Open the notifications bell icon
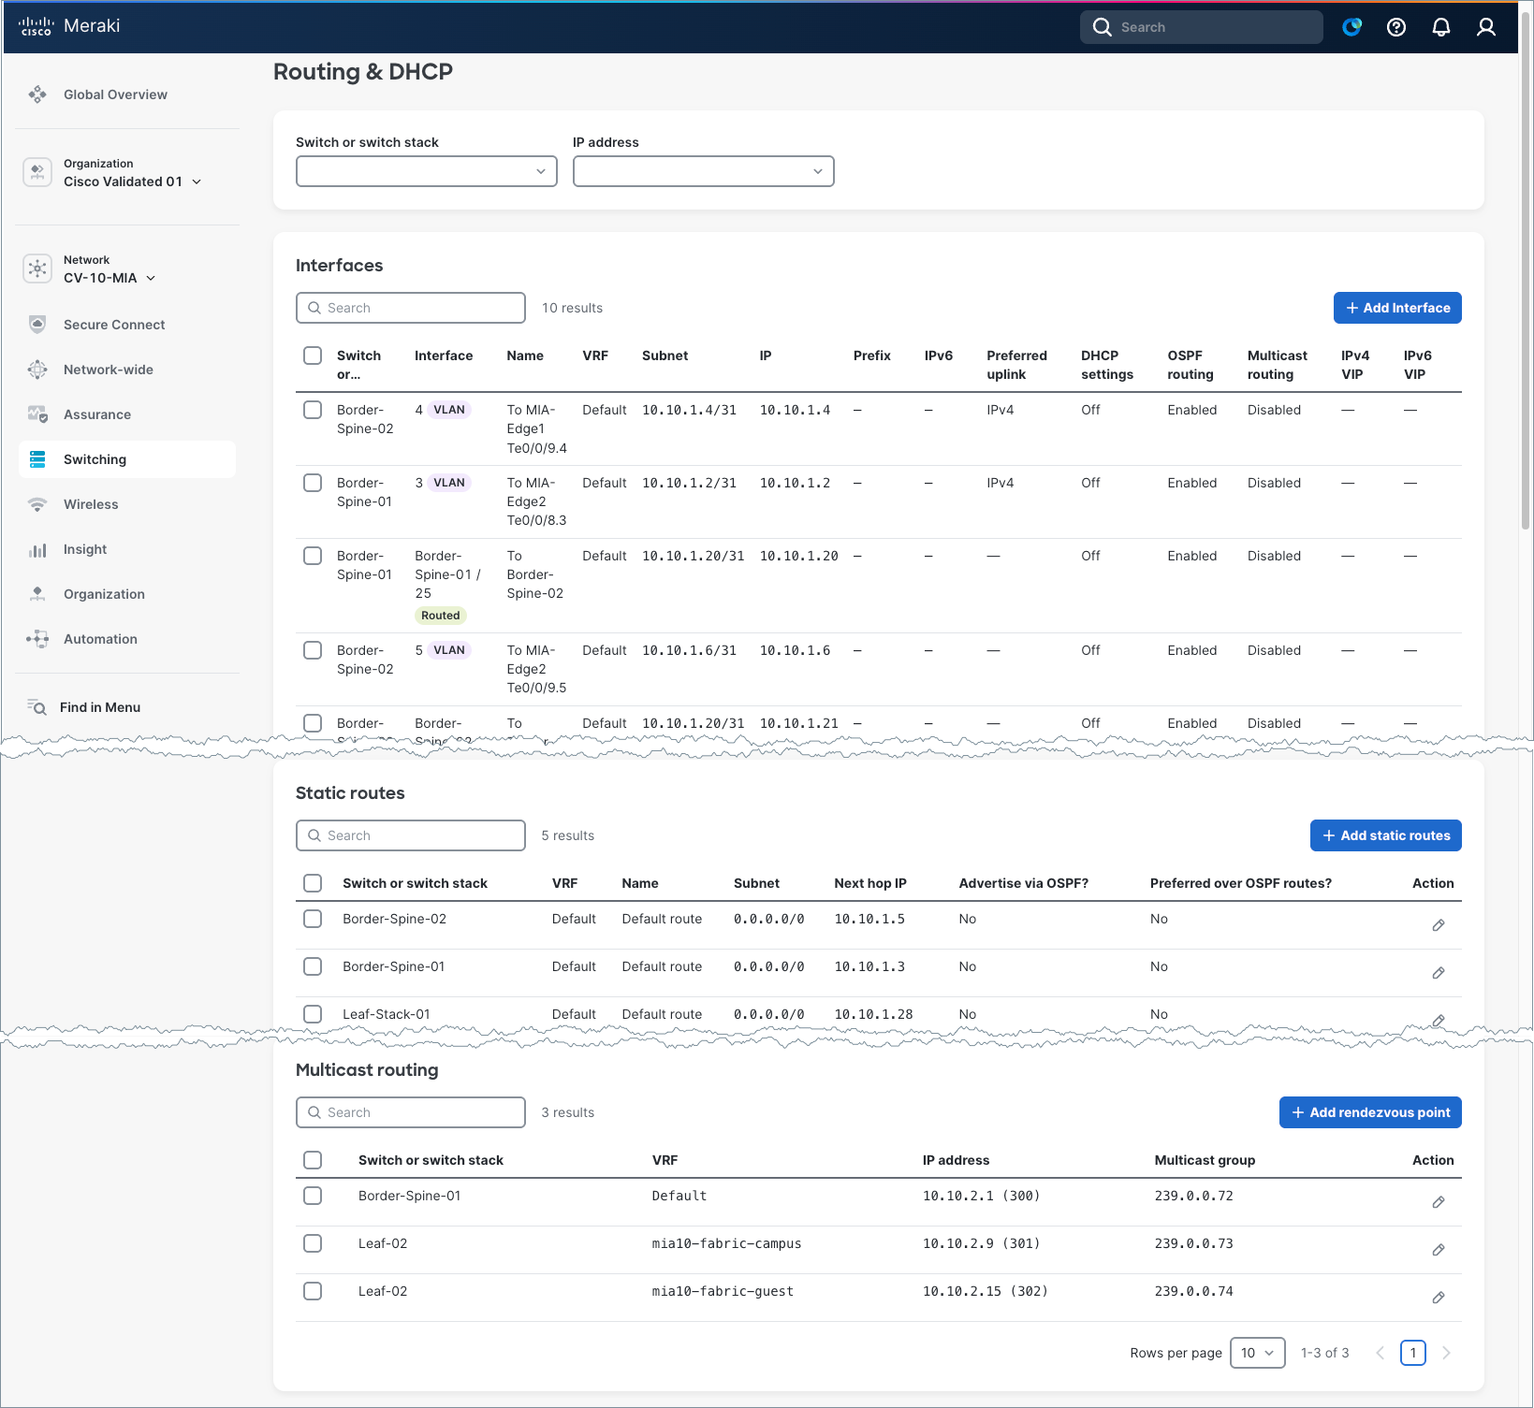Image resolution: width=1534 pixels, height=1408 pixels. (x=1441, y=27)
